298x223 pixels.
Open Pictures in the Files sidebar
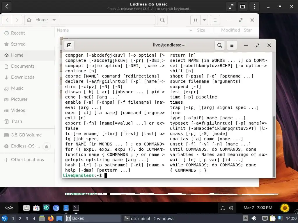(27, 99)
